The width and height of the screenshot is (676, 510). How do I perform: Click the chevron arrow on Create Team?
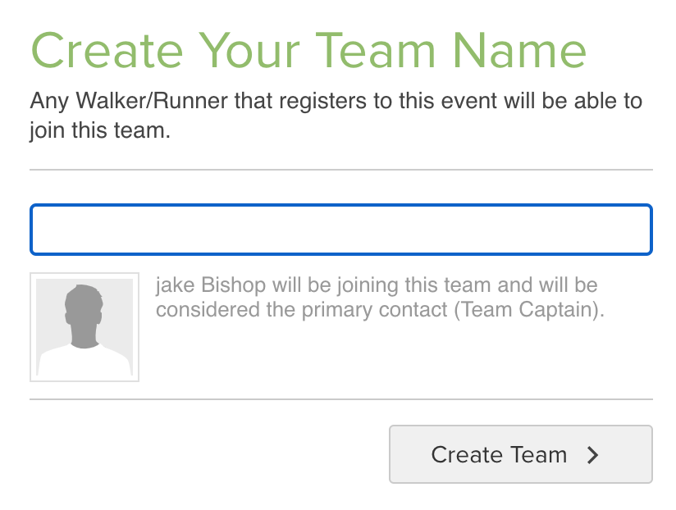coord(593,455)
